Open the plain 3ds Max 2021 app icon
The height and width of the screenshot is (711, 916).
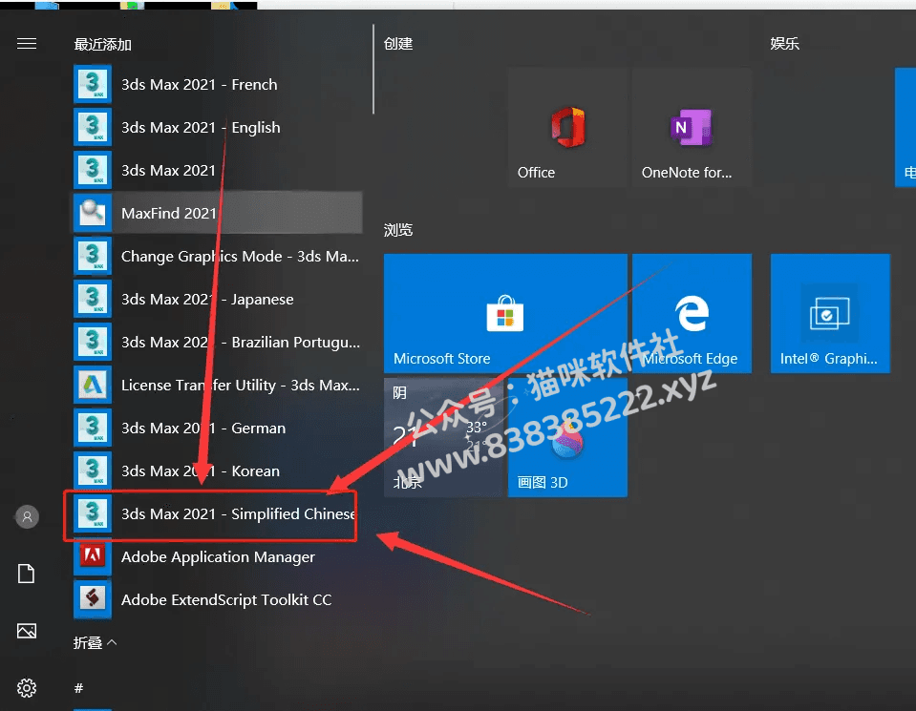pyautogui.click(x=93, y=170)
